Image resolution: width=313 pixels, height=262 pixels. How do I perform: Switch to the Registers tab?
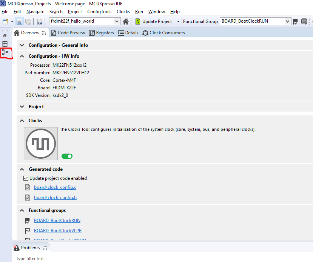[x=101, y=33]
